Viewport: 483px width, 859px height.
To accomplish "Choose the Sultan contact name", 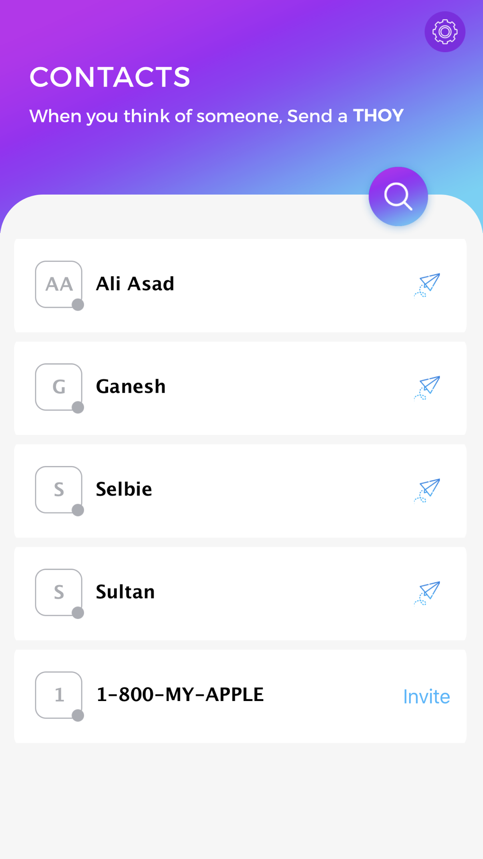I will (x=125, y=592).
